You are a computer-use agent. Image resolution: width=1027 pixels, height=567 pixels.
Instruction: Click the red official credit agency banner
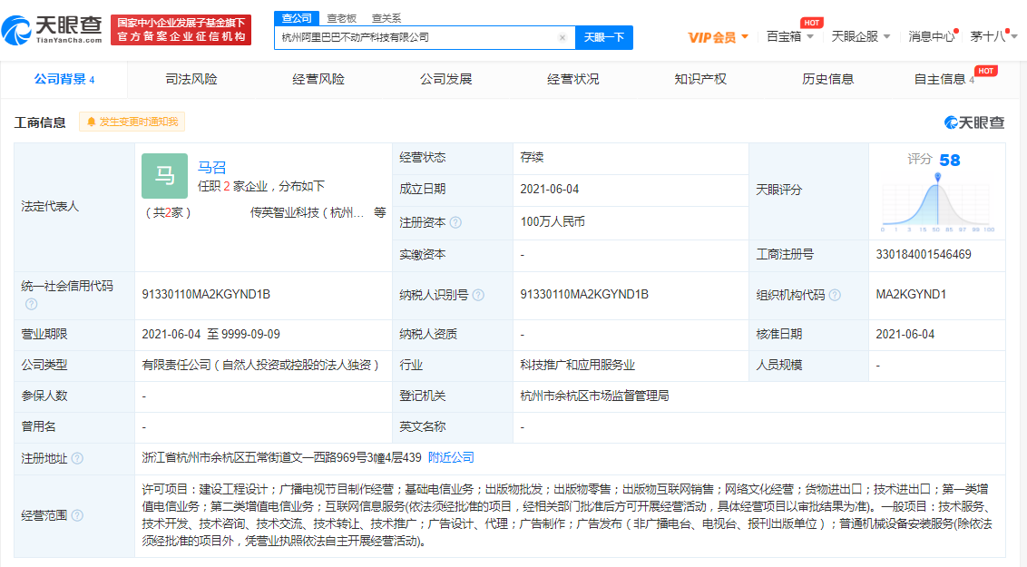(181, 30)
